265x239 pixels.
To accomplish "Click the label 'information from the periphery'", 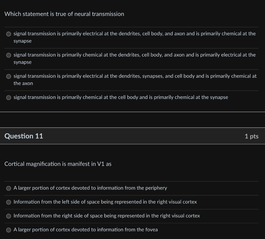I will coord(90,188).
